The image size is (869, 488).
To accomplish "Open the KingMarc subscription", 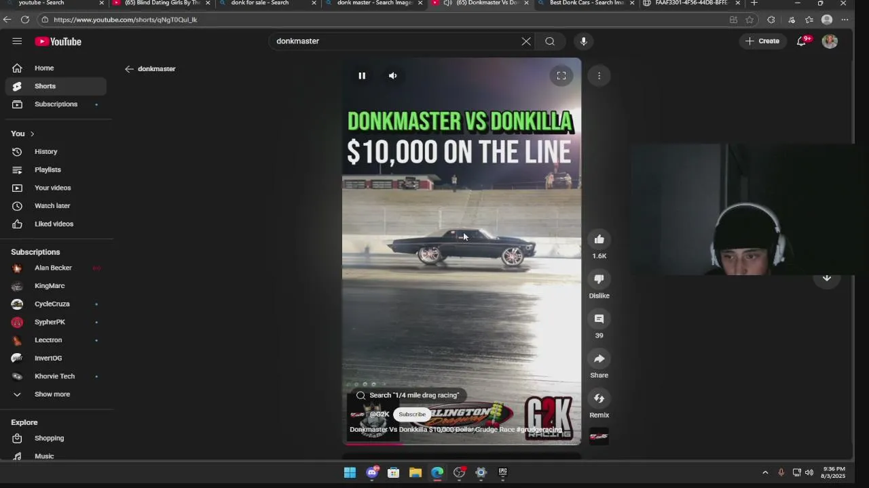I will point(56,286).
